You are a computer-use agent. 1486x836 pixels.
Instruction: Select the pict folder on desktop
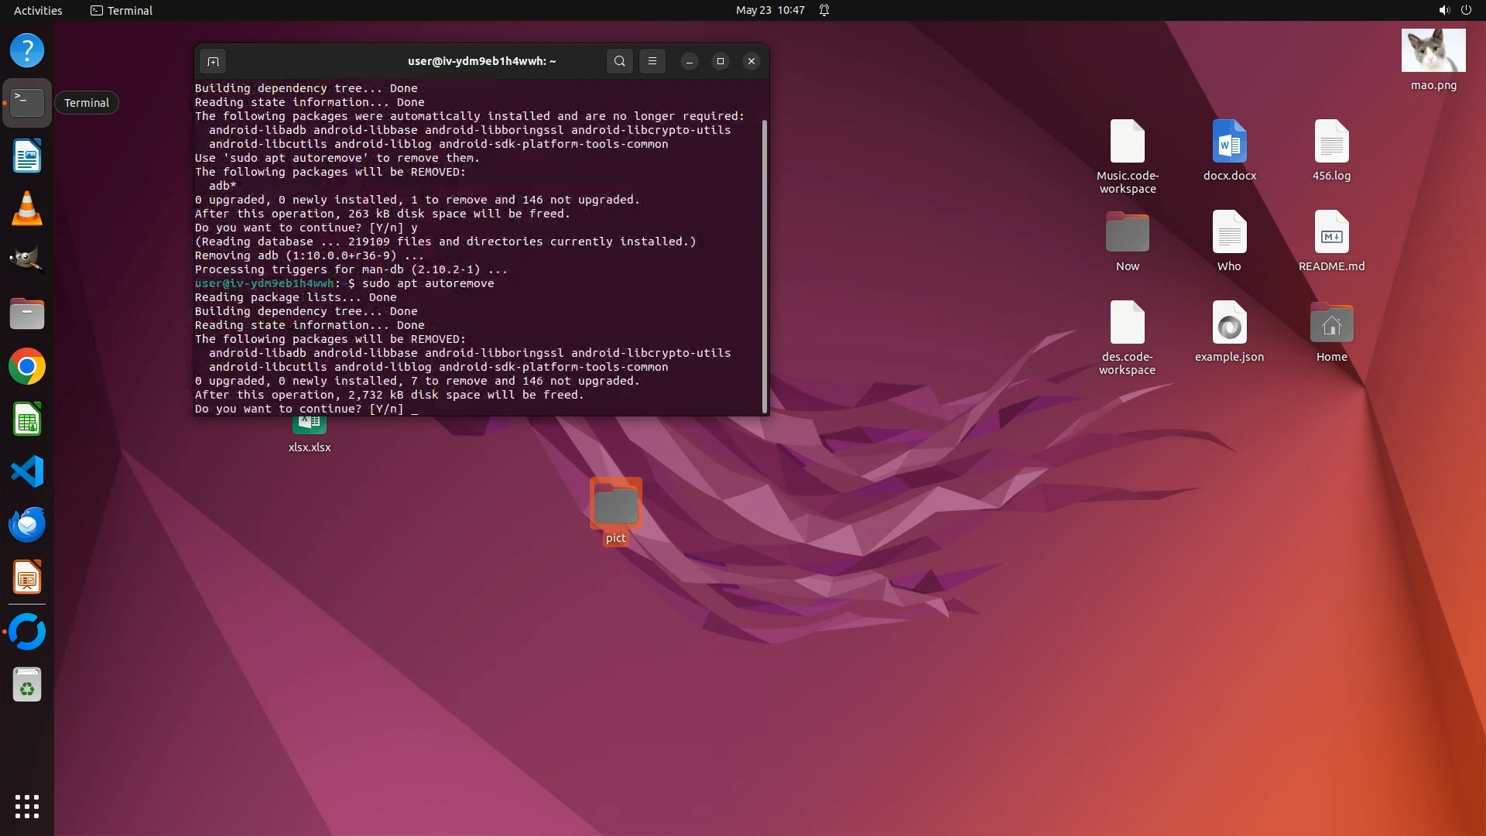(615, 505)
